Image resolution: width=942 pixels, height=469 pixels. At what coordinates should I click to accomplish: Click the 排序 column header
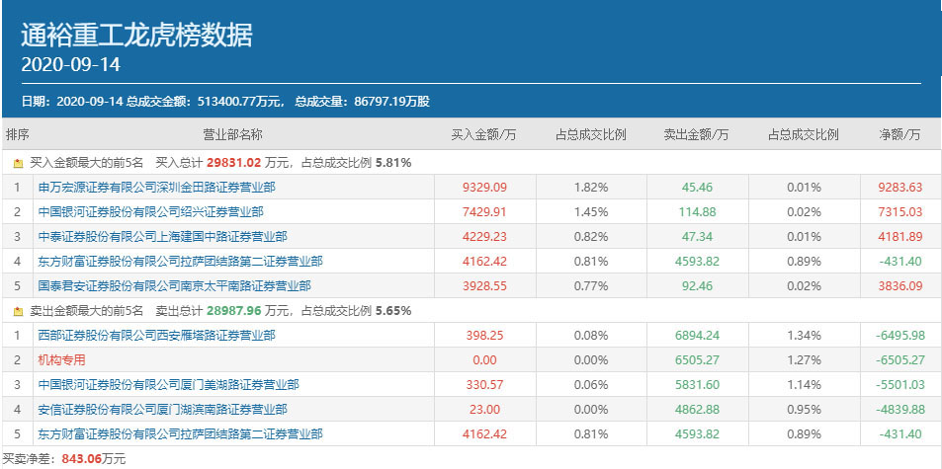(x=18, y=134)
